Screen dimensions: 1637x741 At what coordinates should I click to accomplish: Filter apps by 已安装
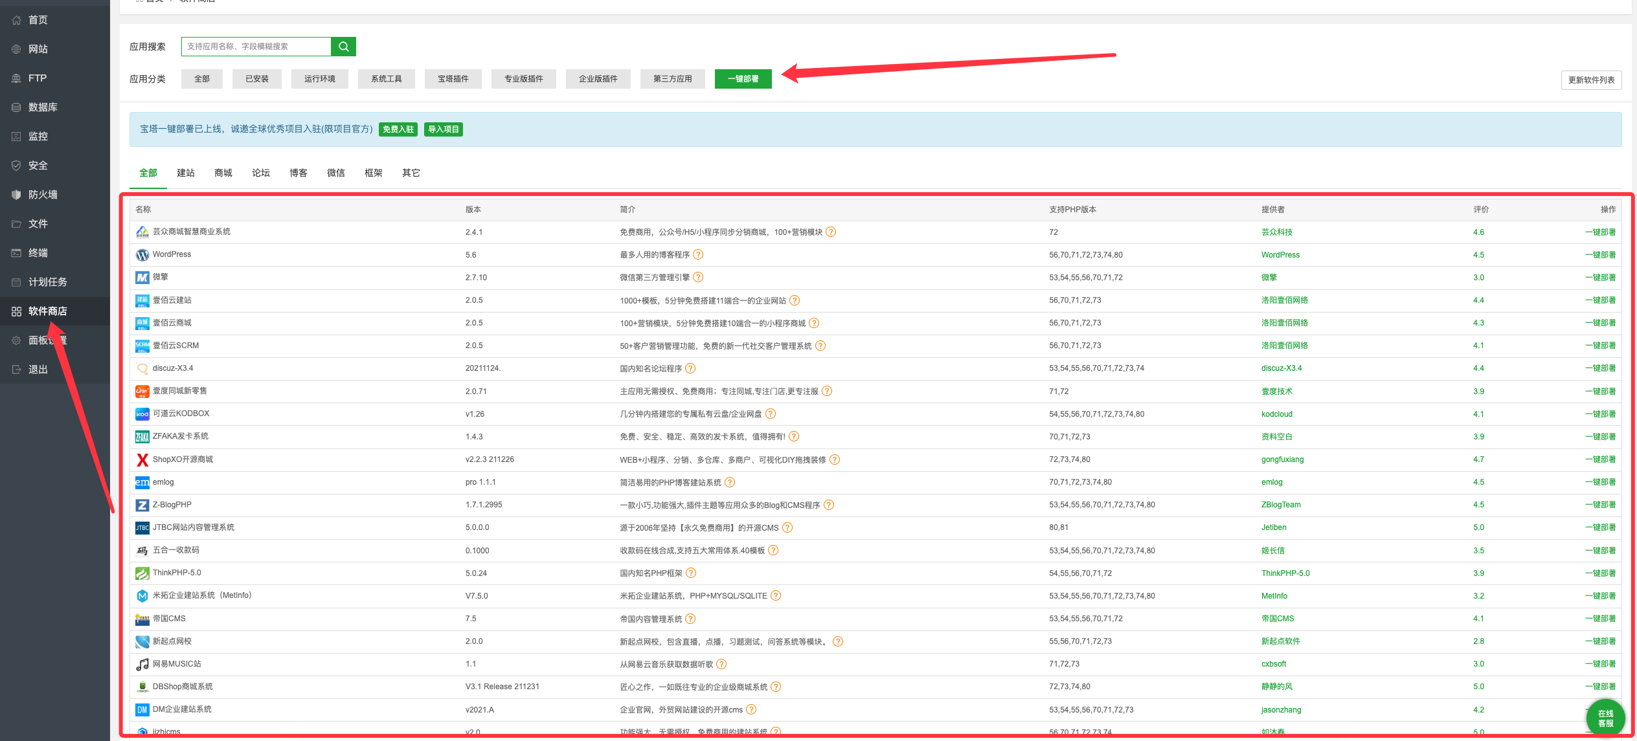pyautogui.click(x=257, y=79)
